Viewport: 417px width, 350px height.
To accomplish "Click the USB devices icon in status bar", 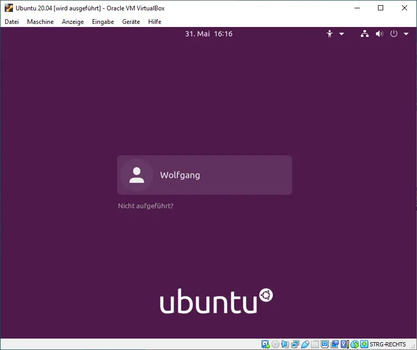I will [306, 344].
